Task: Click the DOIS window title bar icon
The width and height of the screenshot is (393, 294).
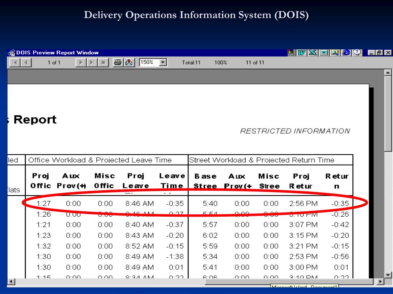Action: (x=11, y=53)
